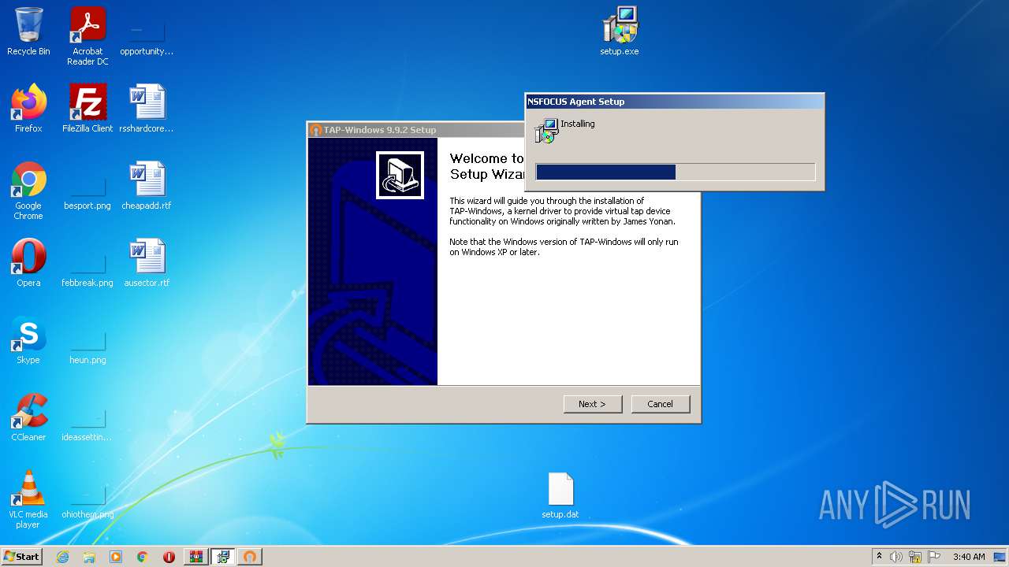Cancel the TAP-Windows Setup wizard
This screenshot has height=567, width=1009.
point(661,404)
